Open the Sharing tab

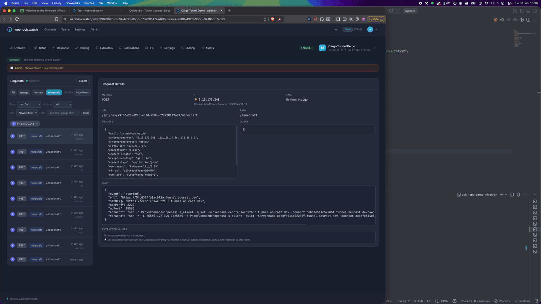pos(188,48)
